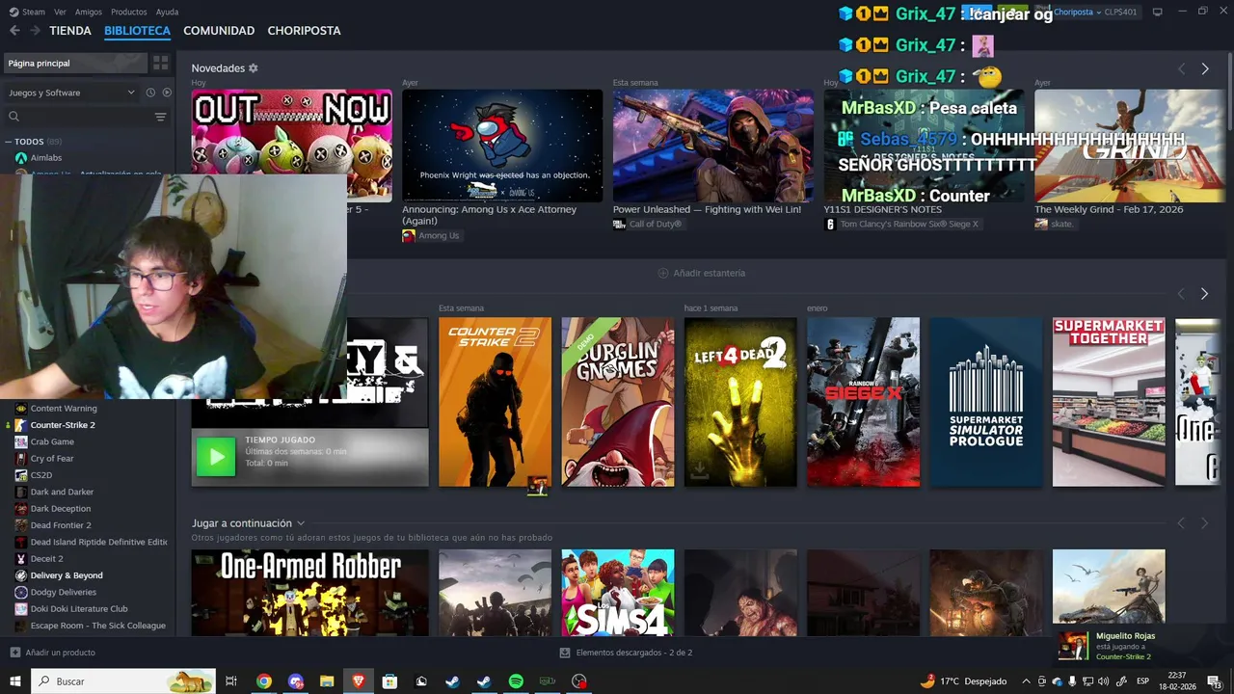The height and width of the screenshot is (694, 1234).
Task: Select Dead Island Riptide Definitive Edition
Action: click(98, 542)
